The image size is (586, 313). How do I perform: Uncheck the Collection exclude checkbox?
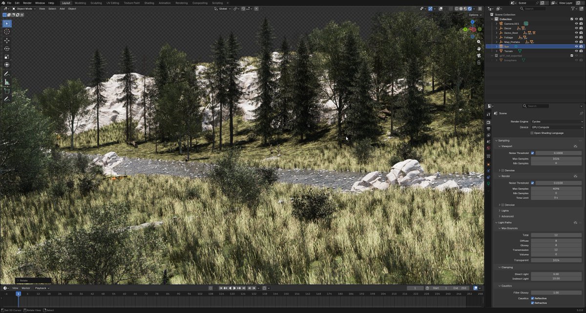tap(572, 19)
